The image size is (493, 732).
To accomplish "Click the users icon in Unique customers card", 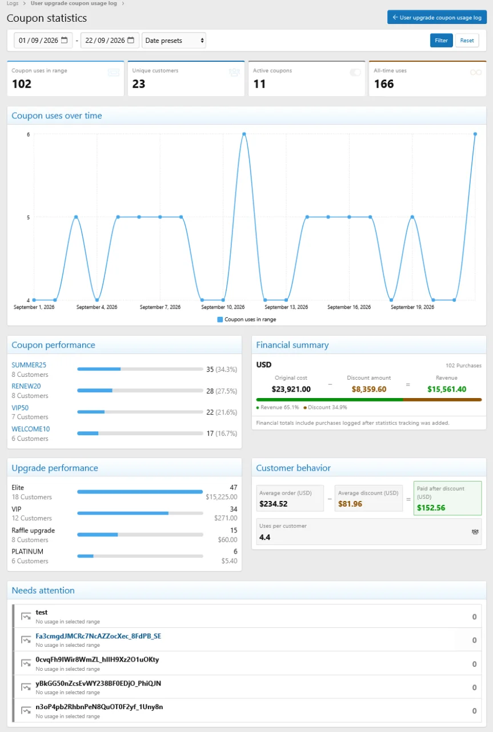I will [x=234, y=73].
